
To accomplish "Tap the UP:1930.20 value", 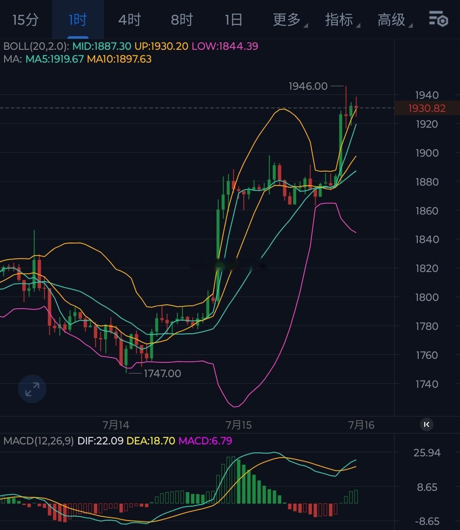I will coord(161,46).
